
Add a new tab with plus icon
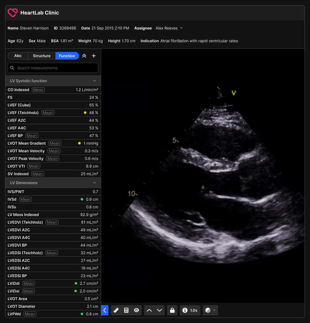pos(94,56)
